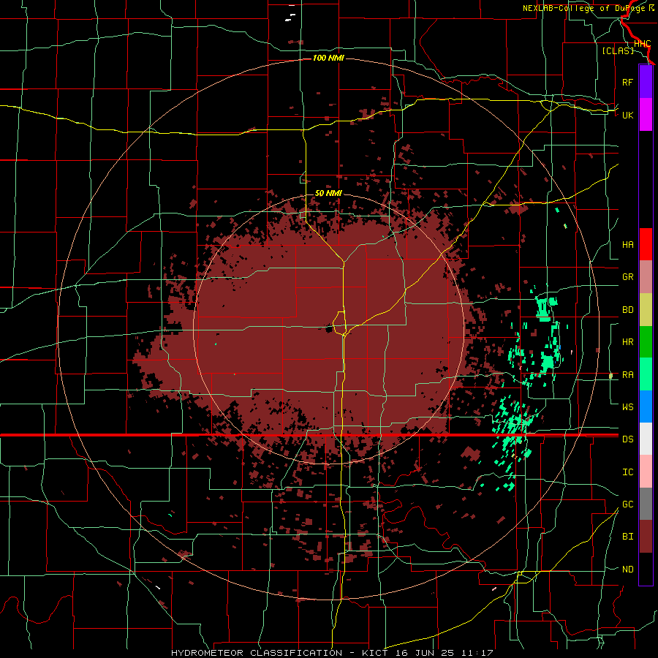
Task: Click the UK magenta legend swatch
Action: 646,115
